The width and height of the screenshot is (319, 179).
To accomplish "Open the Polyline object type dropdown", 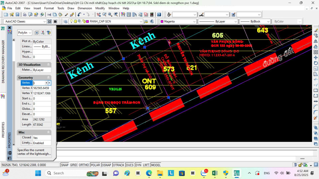I will [x=25, y=33].
